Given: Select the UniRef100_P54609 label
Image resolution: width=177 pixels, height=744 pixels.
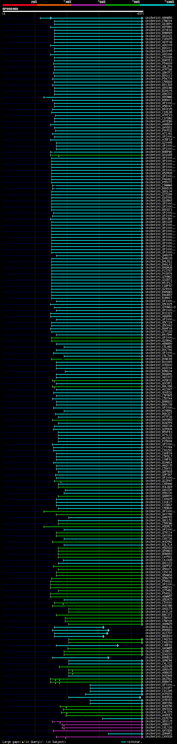Looking at the screenshot, I should click(159, 63).
